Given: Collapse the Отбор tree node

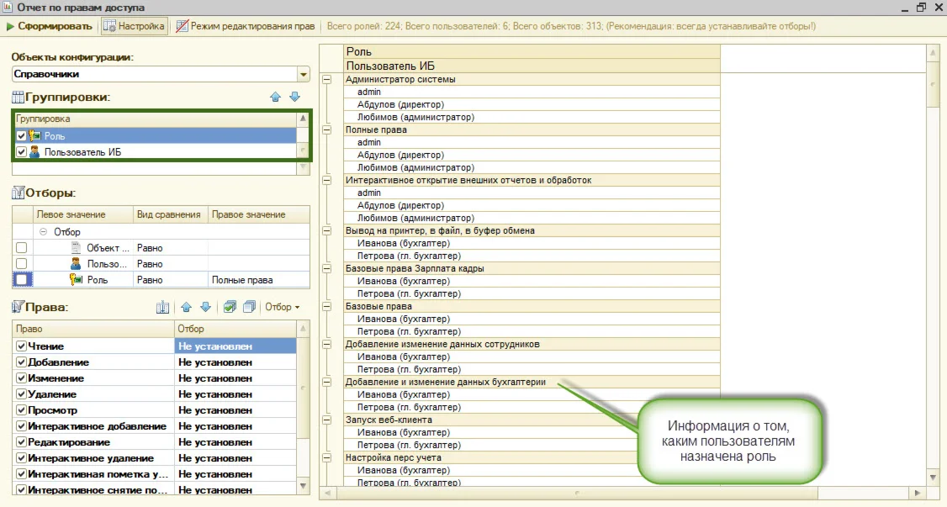Looking at the screenshot, I should [x=43, y=231].
